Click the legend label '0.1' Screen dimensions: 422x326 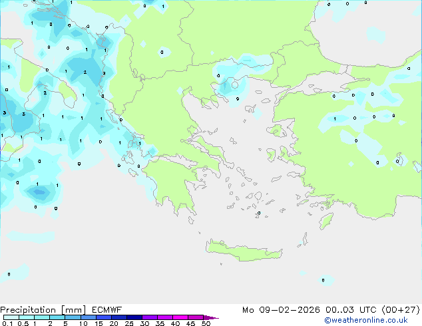7,323
